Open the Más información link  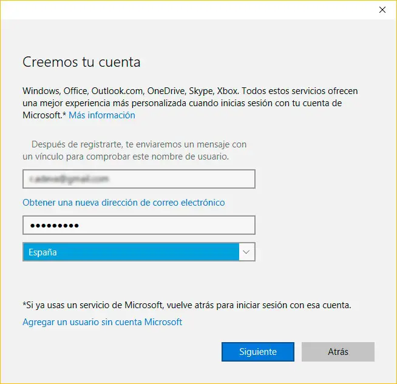pos(102,115)
